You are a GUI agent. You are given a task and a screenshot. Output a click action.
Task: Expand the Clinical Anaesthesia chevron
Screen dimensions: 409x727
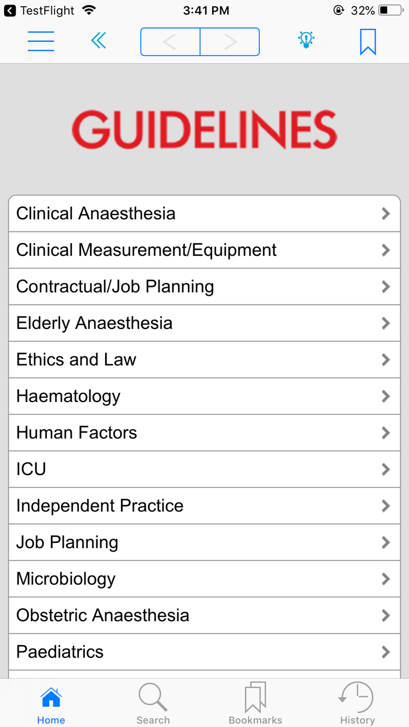(385, 213)
